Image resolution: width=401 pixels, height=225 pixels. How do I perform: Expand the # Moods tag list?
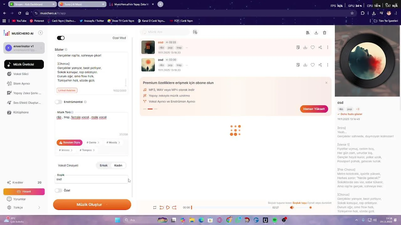click(x=113, y=142)
